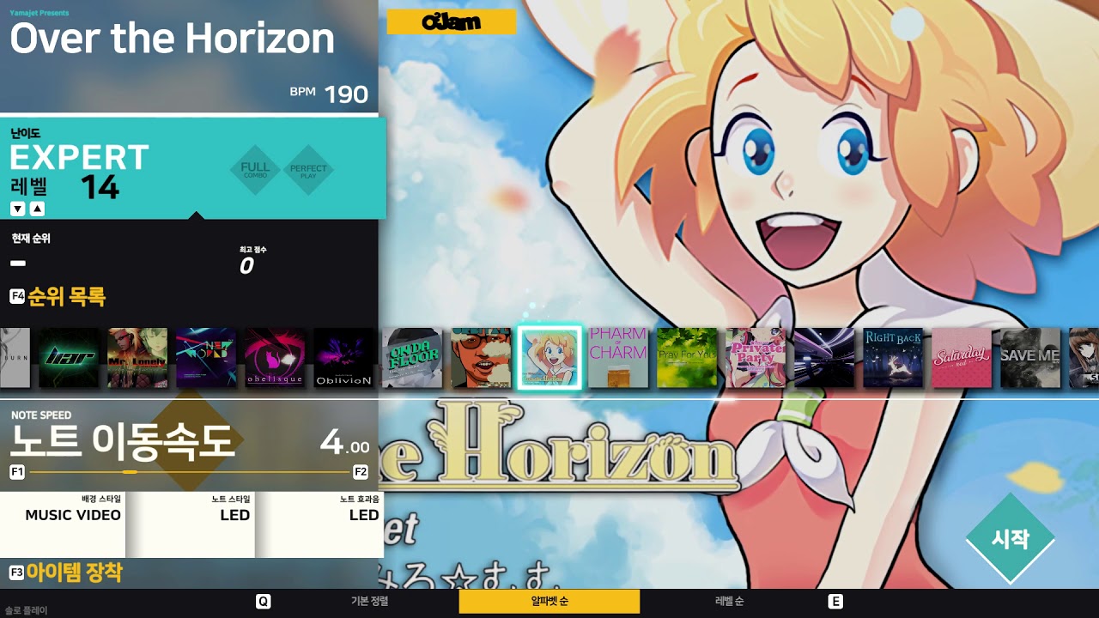Click the level 14 value
1099x618 pixels.
tap(100, 187)
